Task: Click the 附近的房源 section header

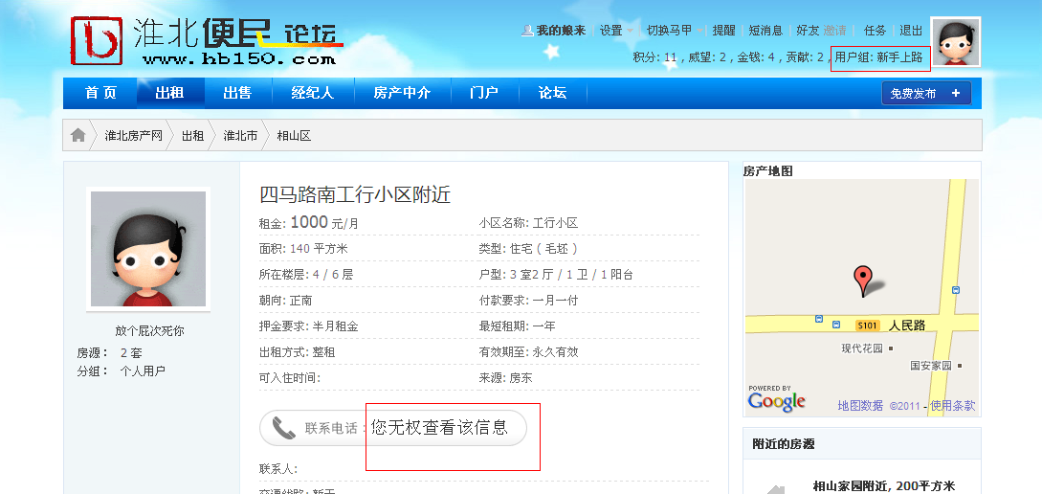Action: (784, 443)
